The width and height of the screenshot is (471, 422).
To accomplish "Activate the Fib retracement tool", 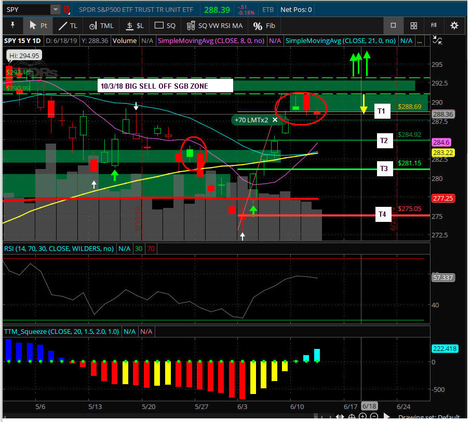I will (x=264, y=25).
